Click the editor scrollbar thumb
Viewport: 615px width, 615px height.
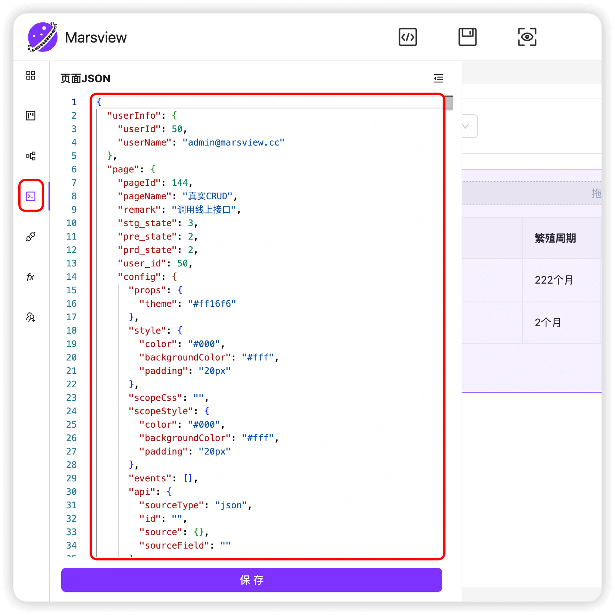(449, 103)
